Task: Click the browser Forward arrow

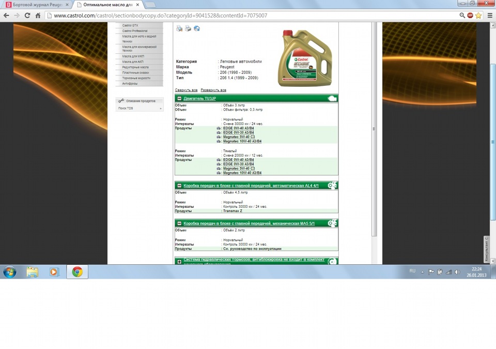Action: click(17, 15)
